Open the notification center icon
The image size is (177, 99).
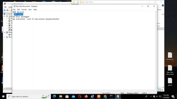click(x=173, y=97)
